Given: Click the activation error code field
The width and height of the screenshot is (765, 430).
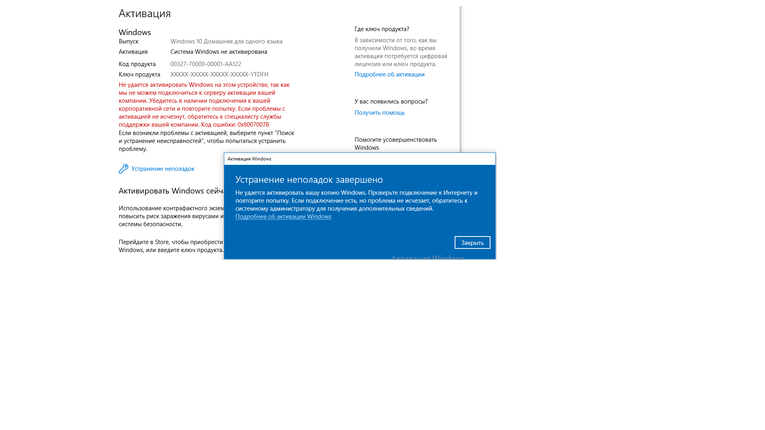Looking at the screenshot, I should [253, 125].
